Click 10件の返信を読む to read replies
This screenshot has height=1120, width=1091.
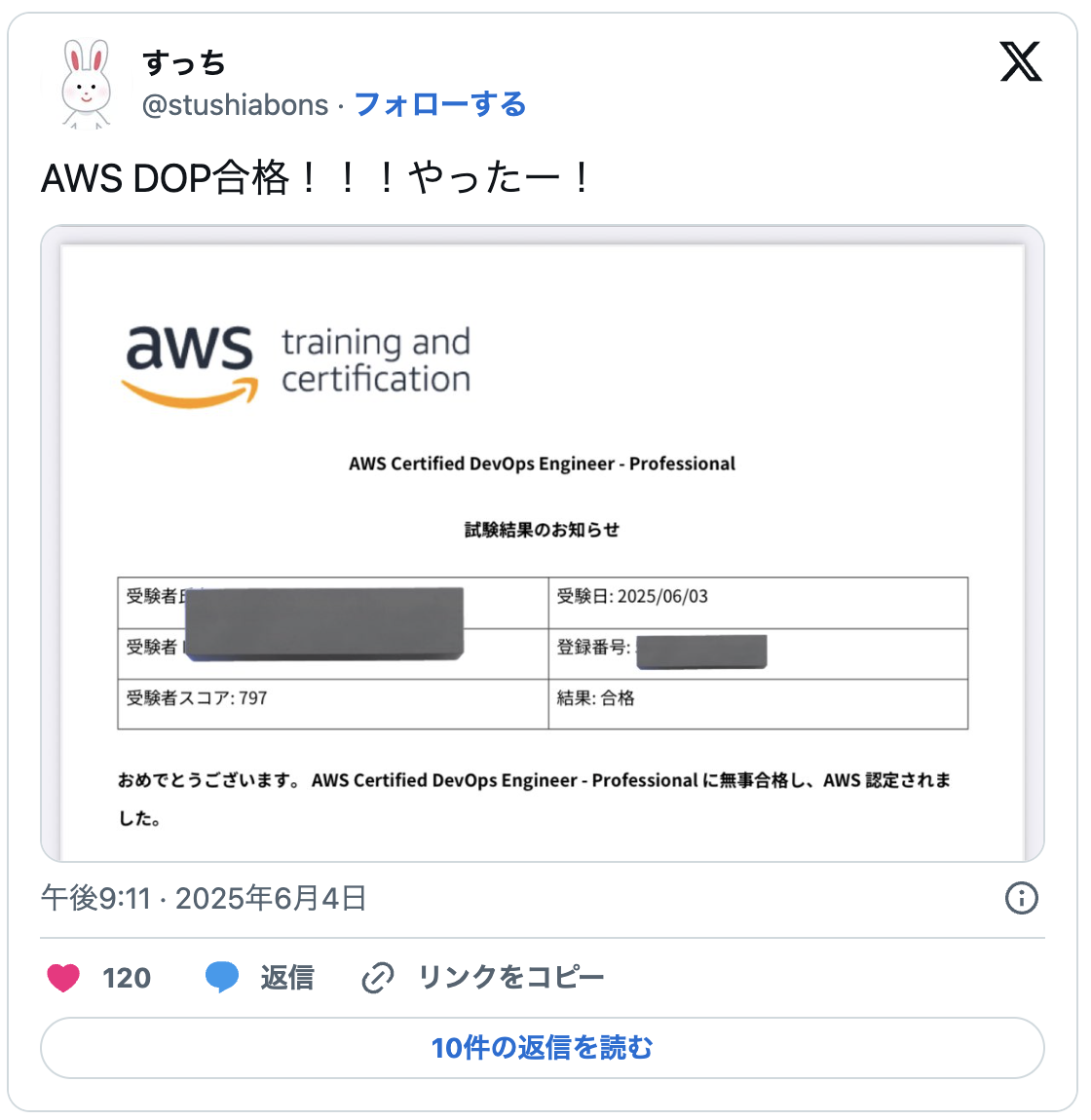point(543,1047)
